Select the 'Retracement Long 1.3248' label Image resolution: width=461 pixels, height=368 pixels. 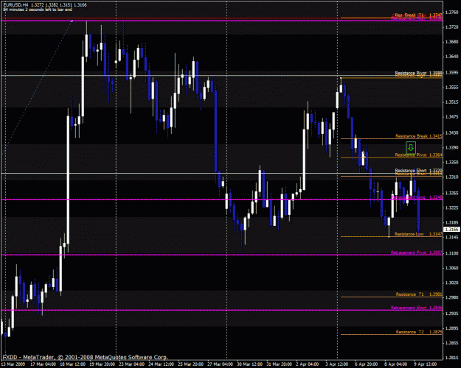417,197
